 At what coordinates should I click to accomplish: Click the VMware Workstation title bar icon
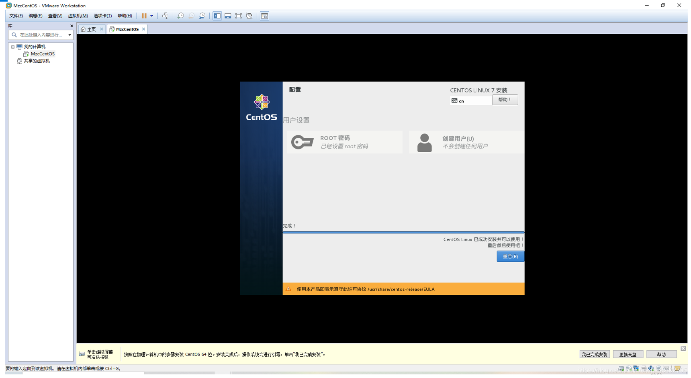(x=8, y=6)
